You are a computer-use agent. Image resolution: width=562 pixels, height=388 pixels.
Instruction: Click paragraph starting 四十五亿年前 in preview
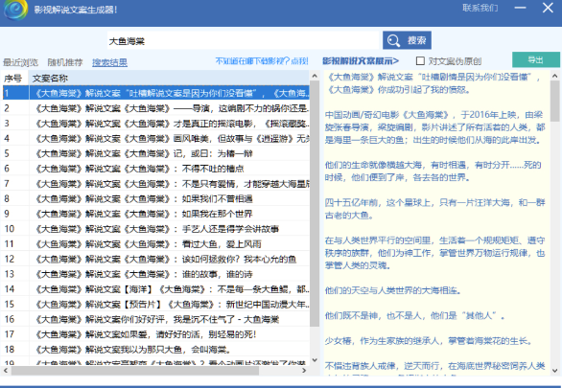(x=434, y=209)
